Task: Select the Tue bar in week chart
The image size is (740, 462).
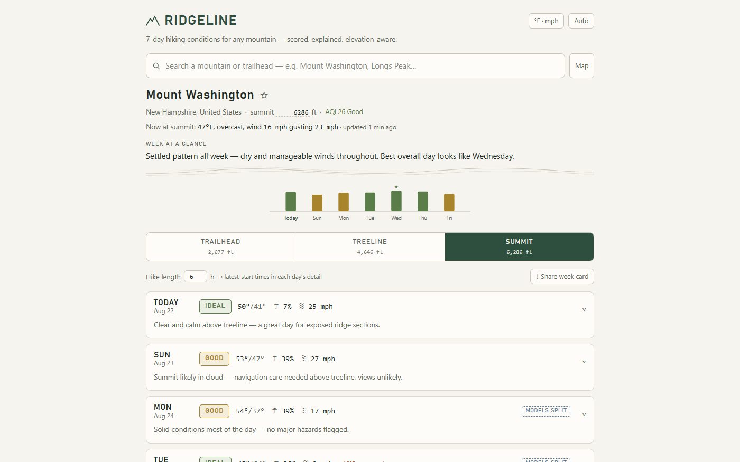Action: (370, 202)
